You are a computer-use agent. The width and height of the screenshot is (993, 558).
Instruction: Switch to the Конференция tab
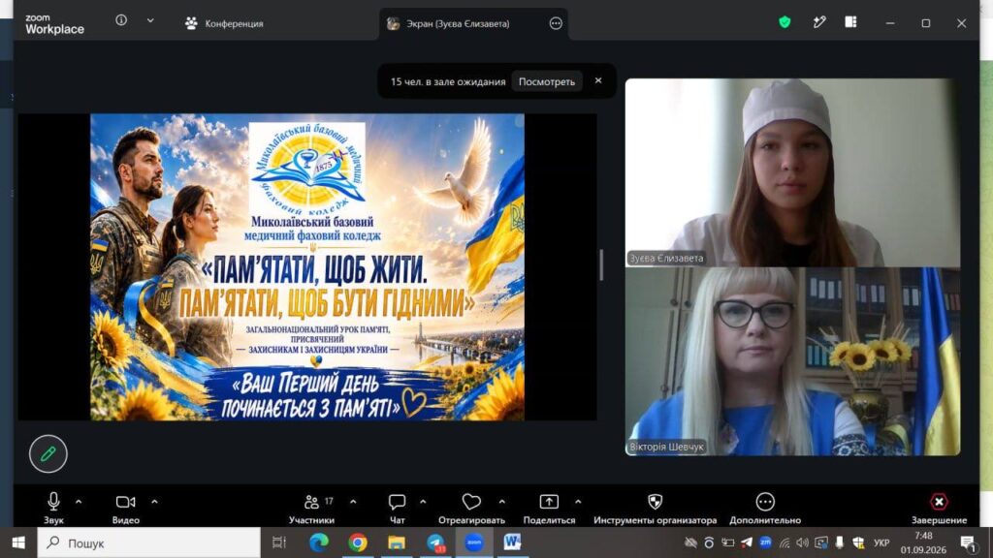pos(224,23)
